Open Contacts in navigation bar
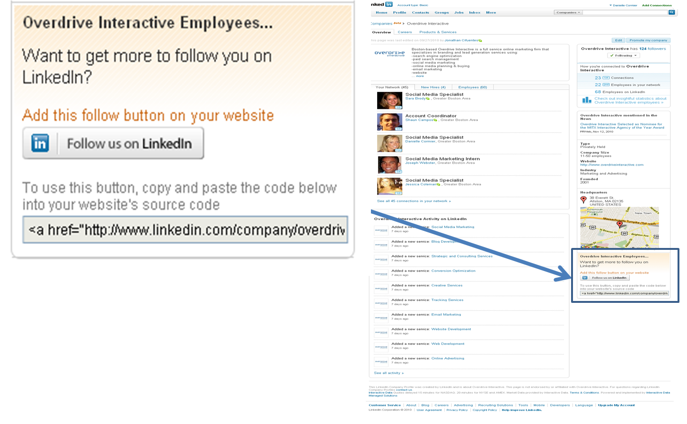 click(x=420, y=13)
